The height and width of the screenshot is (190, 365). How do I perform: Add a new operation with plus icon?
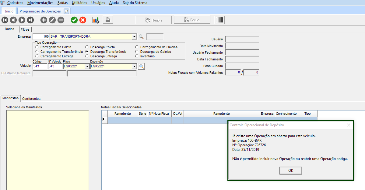[44, 20]
